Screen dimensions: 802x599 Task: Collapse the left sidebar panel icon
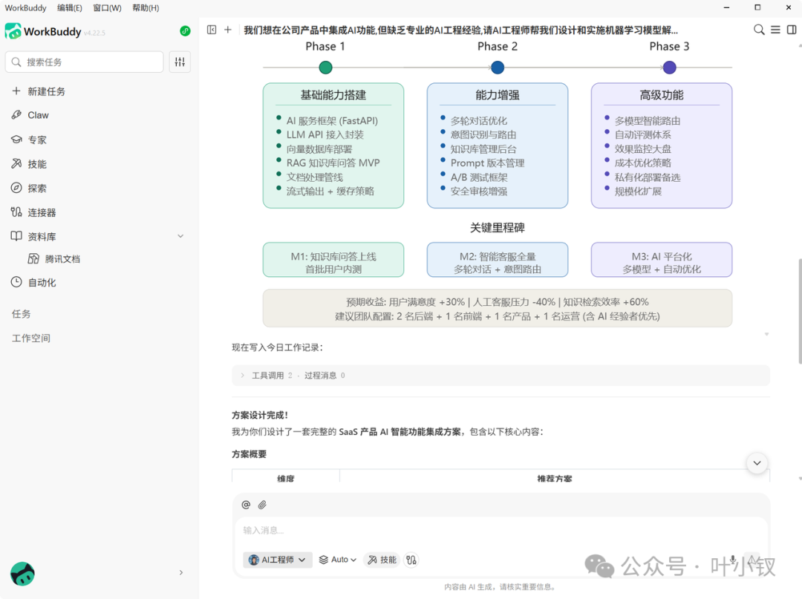pyautogui.click(x=212, y=30)
